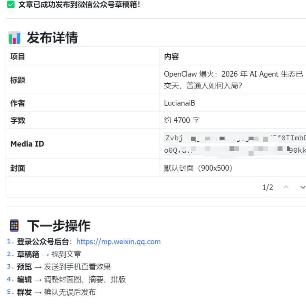Viewport: 306px width, 305px height.
Task: Click the 作者 row label
Action: [x=18, y=103]
